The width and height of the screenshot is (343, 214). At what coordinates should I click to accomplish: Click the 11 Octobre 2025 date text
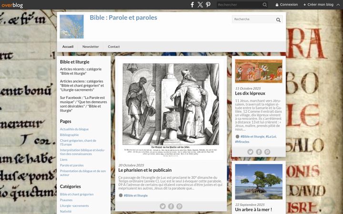[248, 88]
